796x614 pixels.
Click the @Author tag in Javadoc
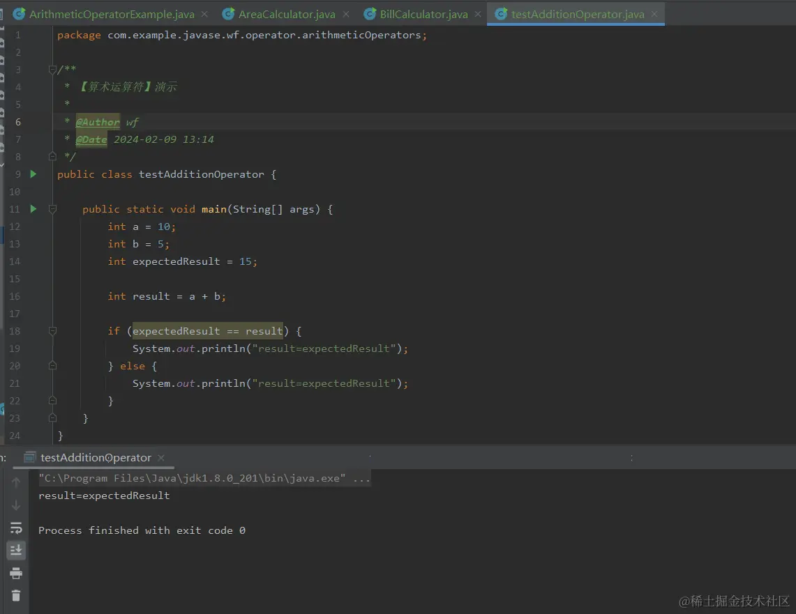click(98, 122)
